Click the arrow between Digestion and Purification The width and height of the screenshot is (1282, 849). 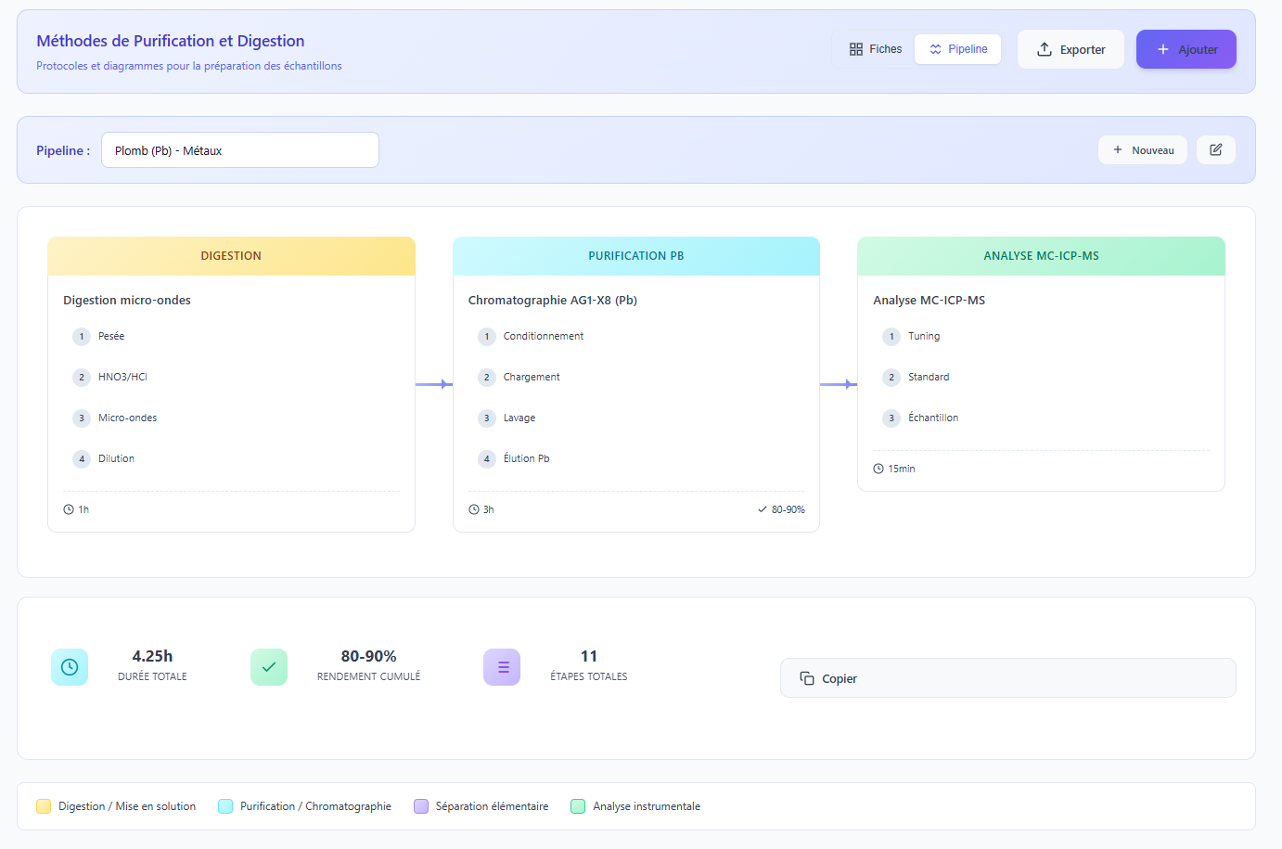click(x=433, y=384)
